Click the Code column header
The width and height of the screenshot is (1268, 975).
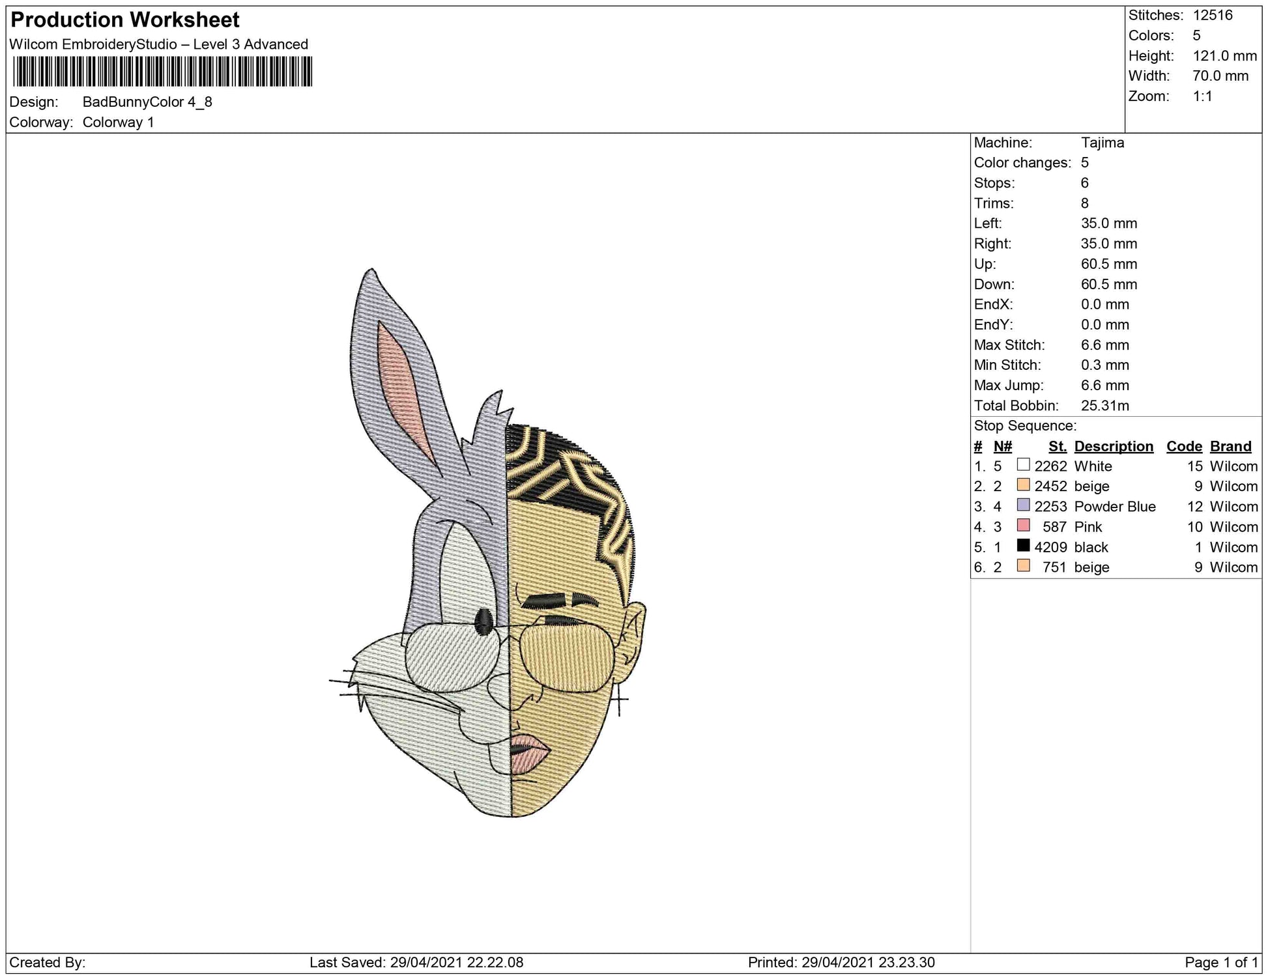[x=1183, y=446]
